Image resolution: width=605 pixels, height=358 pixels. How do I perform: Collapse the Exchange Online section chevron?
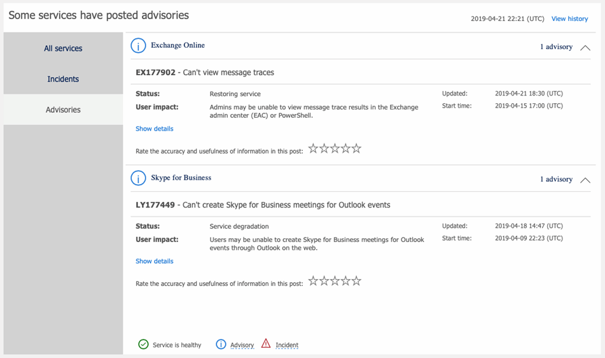pyautogui.click(x=585, y=48)
